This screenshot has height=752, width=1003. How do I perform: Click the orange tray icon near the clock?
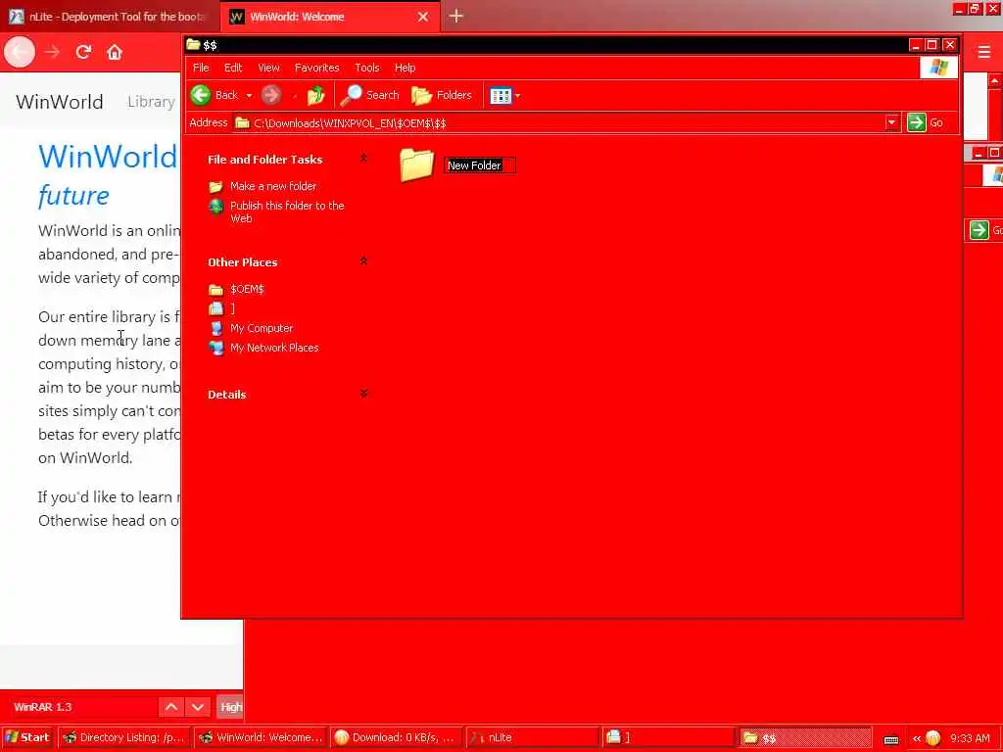(932, 738)
